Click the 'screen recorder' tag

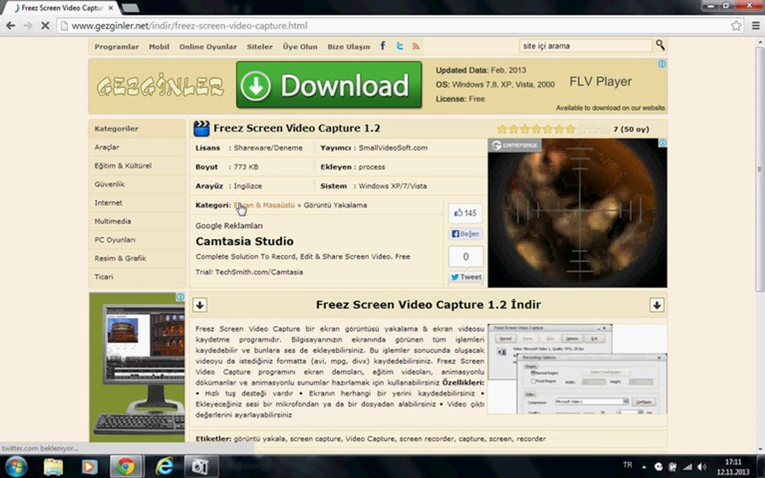point(427,439)
